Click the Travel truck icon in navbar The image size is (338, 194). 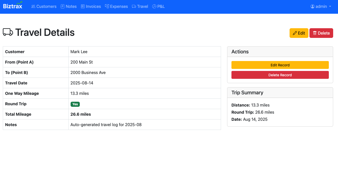tap(133, 6)
